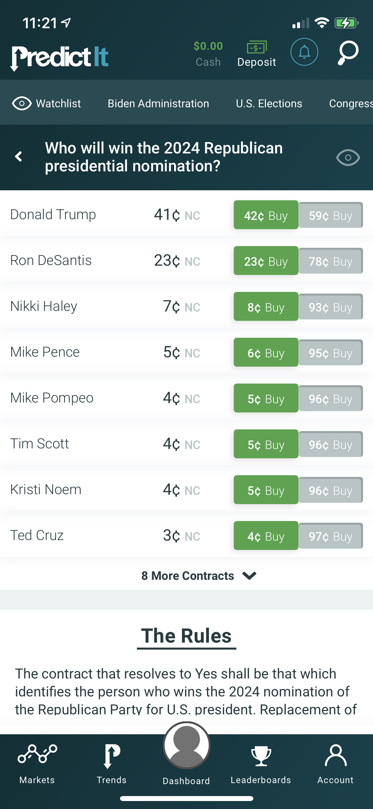373x809 pixels.
Task: Expand 8 More Contracts
Action: pyautogui.click(x=199, y=576)
